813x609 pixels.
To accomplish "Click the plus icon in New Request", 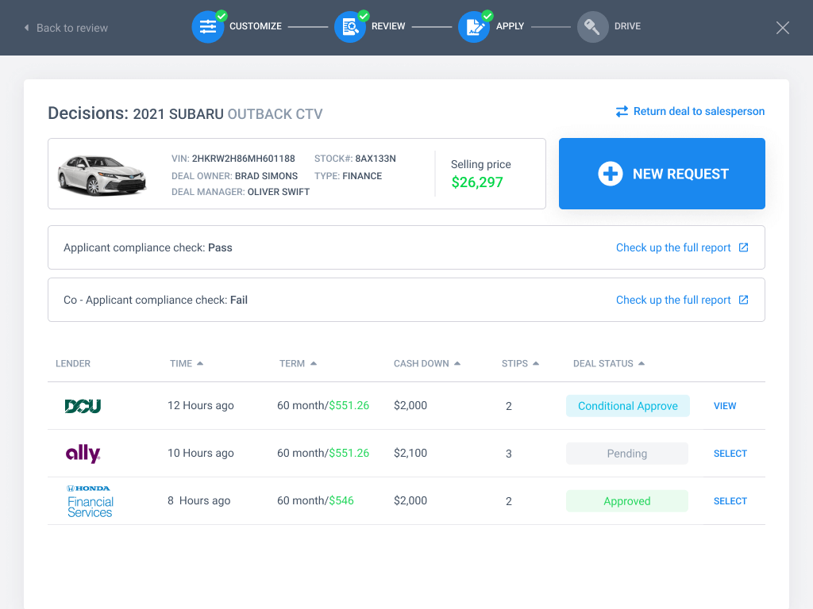I will (611, 174).
